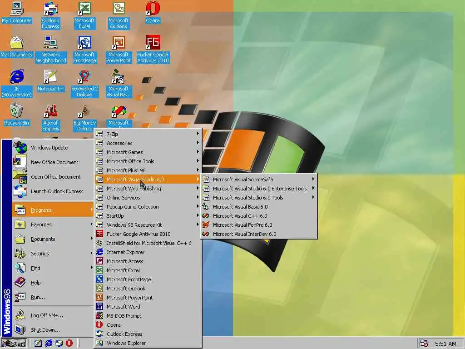This screenshot has width=465, height=349.
Task: Expand Windows 98 Resource Kit folder
Action: 148,225
